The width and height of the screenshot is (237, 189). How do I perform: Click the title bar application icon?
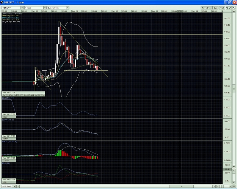click(x=2, y=2)
